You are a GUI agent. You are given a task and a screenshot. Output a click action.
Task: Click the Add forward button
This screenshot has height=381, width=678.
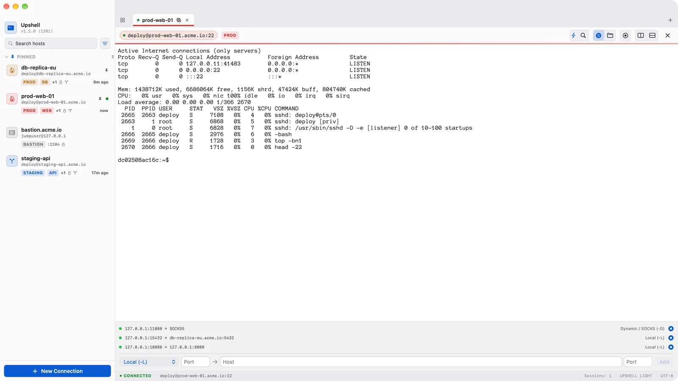pyautogui.click(x=664, y=362)
